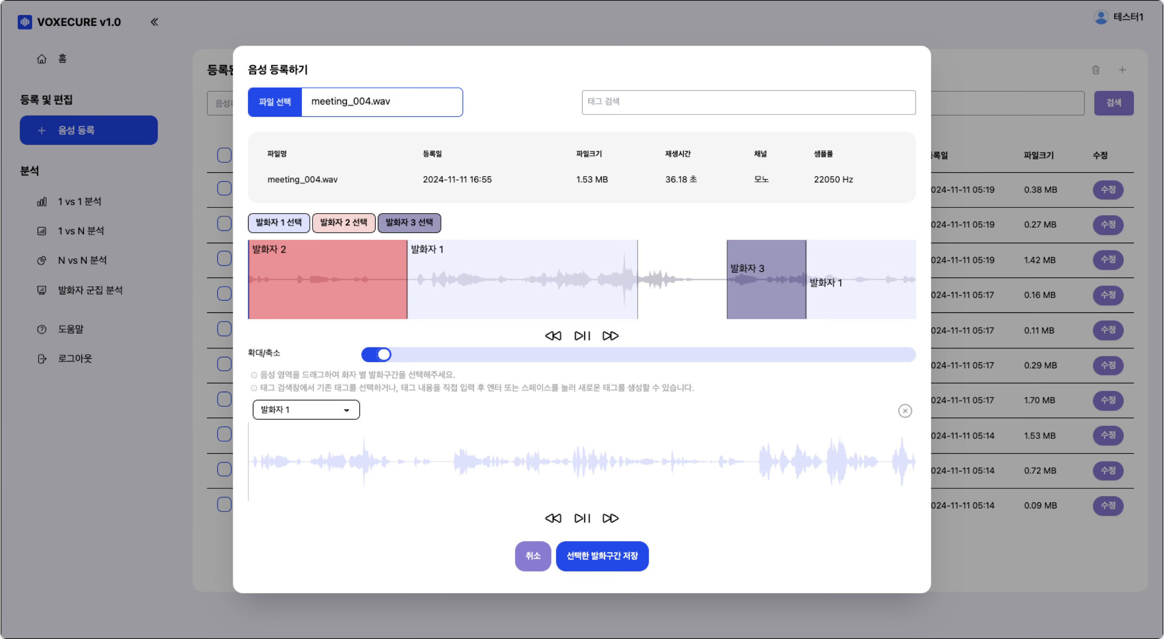
Task: Click the 테스터1 user avatar icon
Action: [1101, 17]
